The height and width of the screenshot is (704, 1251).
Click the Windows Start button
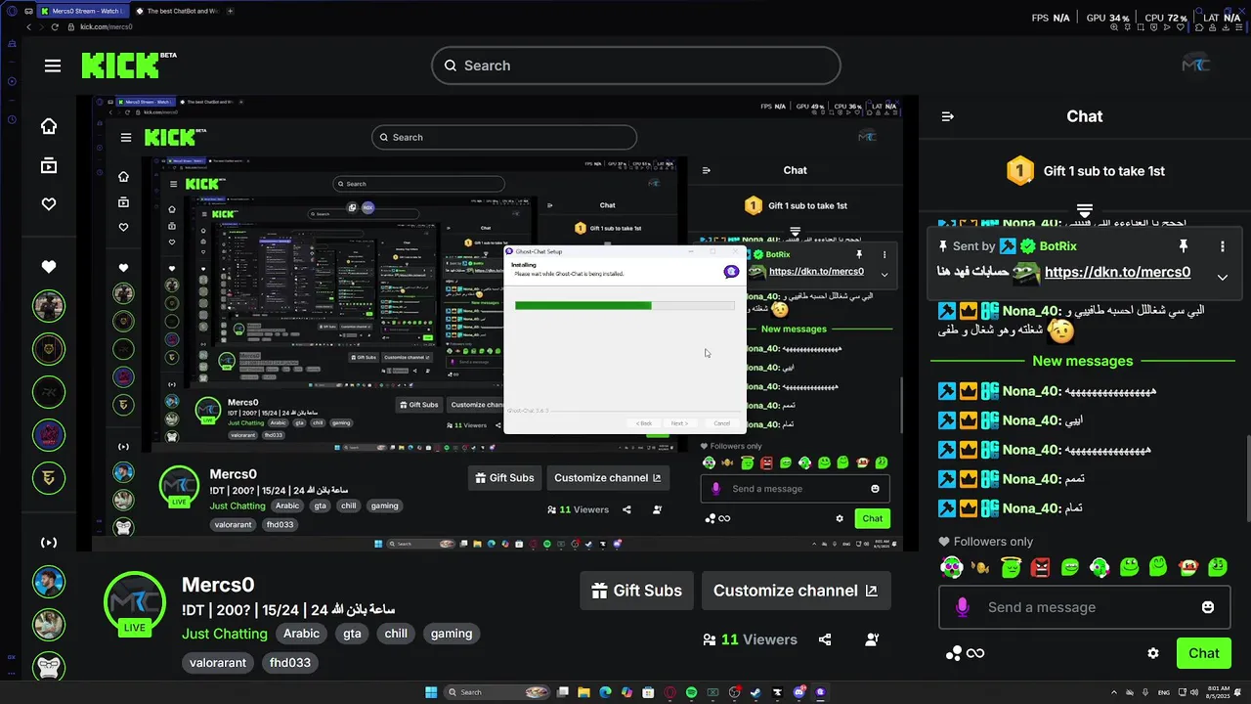431,692
